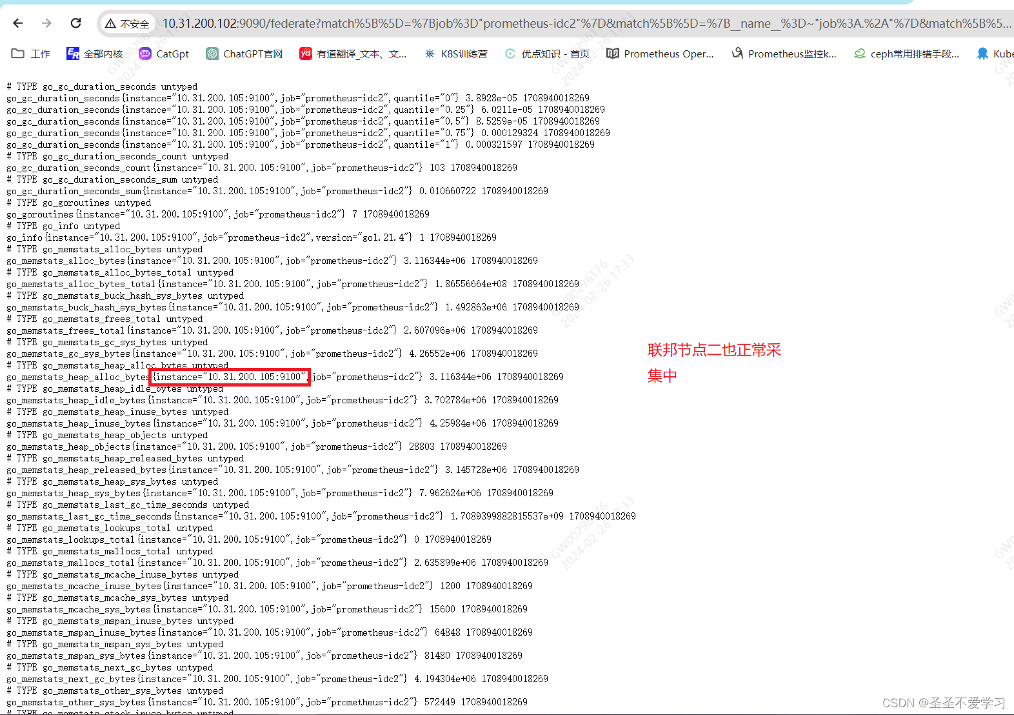The image size is (1014, 715).
Task: Open the ChatGPT官网 bookmark
Action: click(x=244, y=54)
